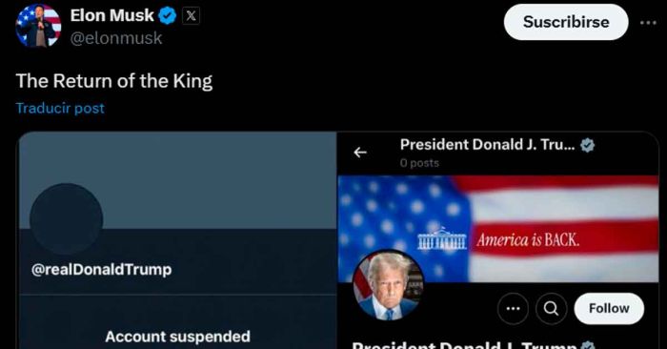
Task: Click the search magnifier icon on profile
Action: tap(552, 309)
